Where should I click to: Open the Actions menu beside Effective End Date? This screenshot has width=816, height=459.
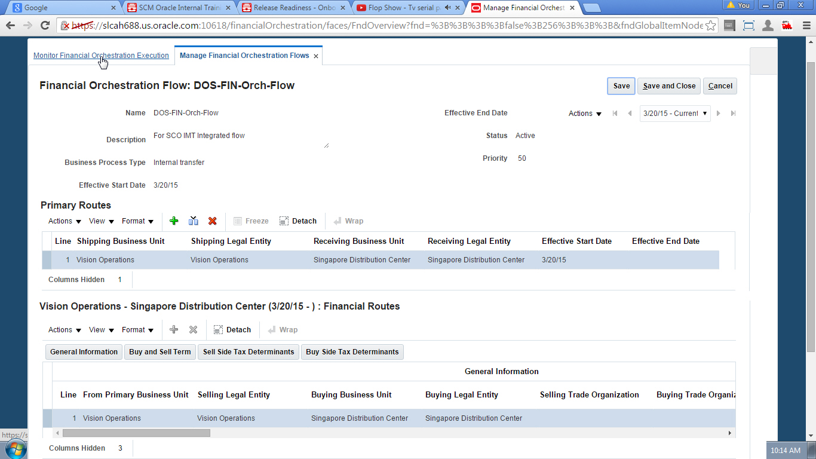(585, 114)
